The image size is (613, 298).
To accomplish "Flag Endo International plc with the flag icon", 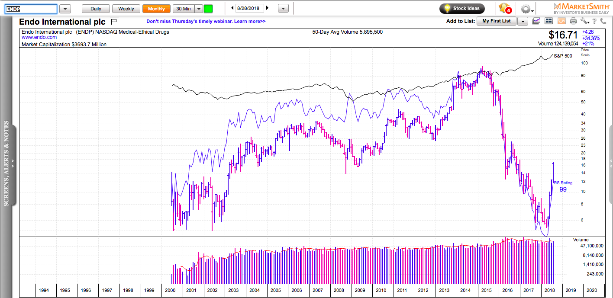I will tap(114, 21).
